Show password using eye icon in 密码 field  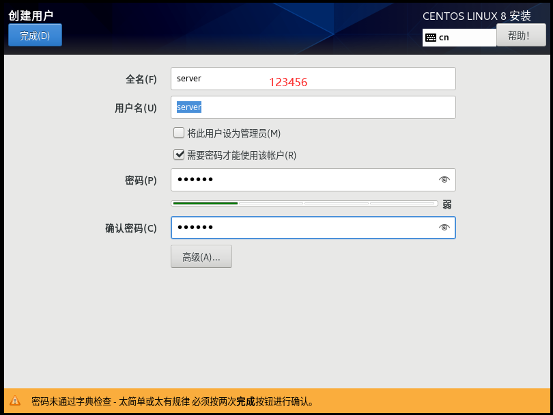click(x=444, y=180)
